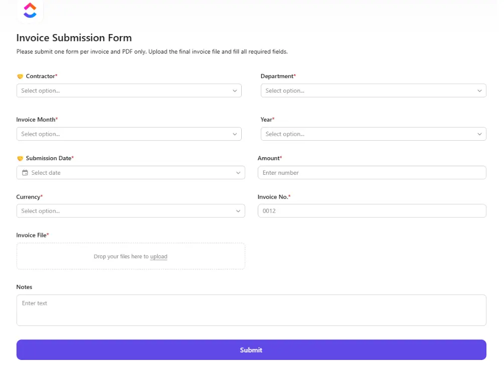Click the Year field label
The height and width of the screenshot is (369, 504).
click(x=267, y=119)
